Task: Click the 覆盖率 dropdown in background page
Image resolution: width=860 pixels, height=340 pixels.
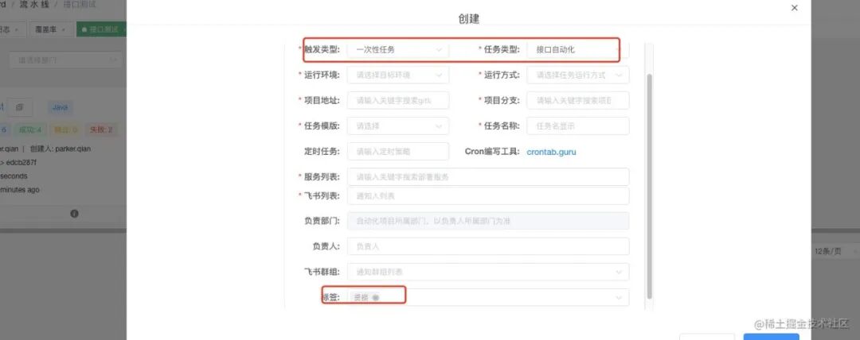Action: click(x=50, y=29)
